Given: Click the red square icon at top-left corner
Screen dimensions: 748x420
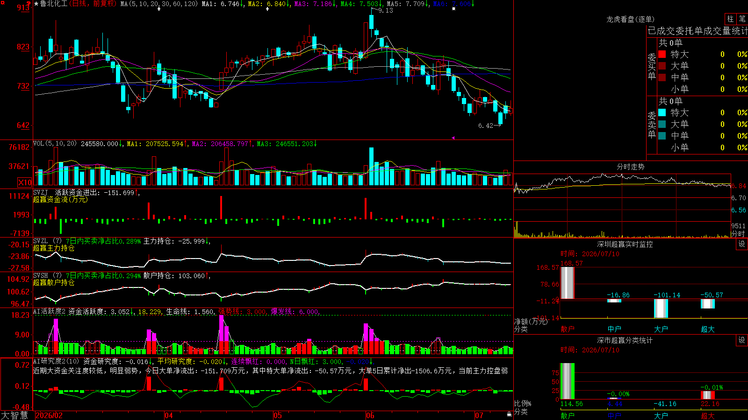Looking at the screenshot, I should 3,3.
